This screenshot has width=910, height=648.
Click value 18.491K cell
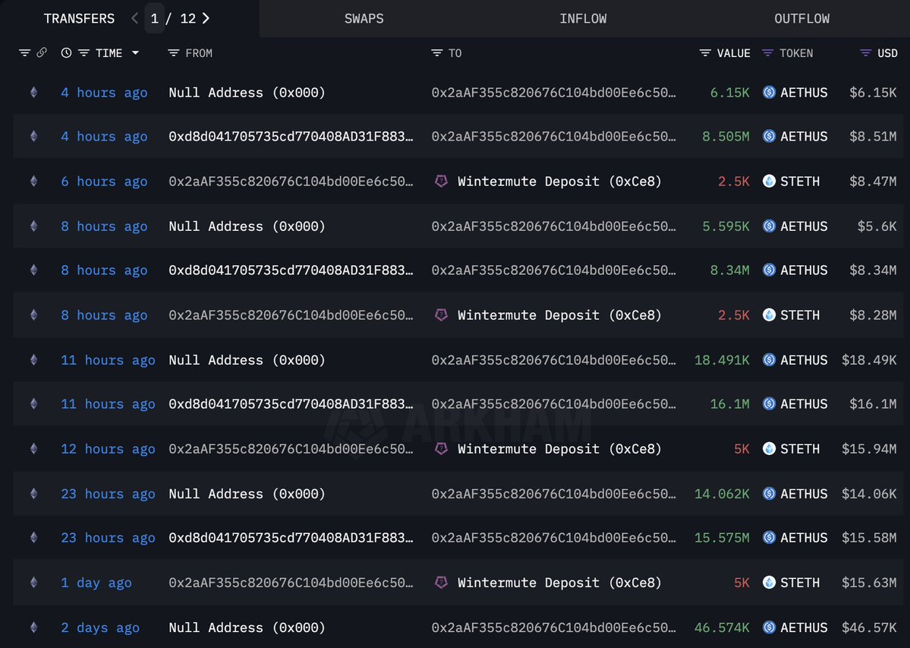click(722, 360)
